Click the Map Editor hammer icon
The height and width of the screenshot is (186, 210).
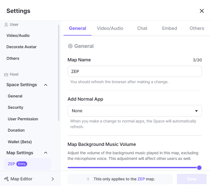6,179
